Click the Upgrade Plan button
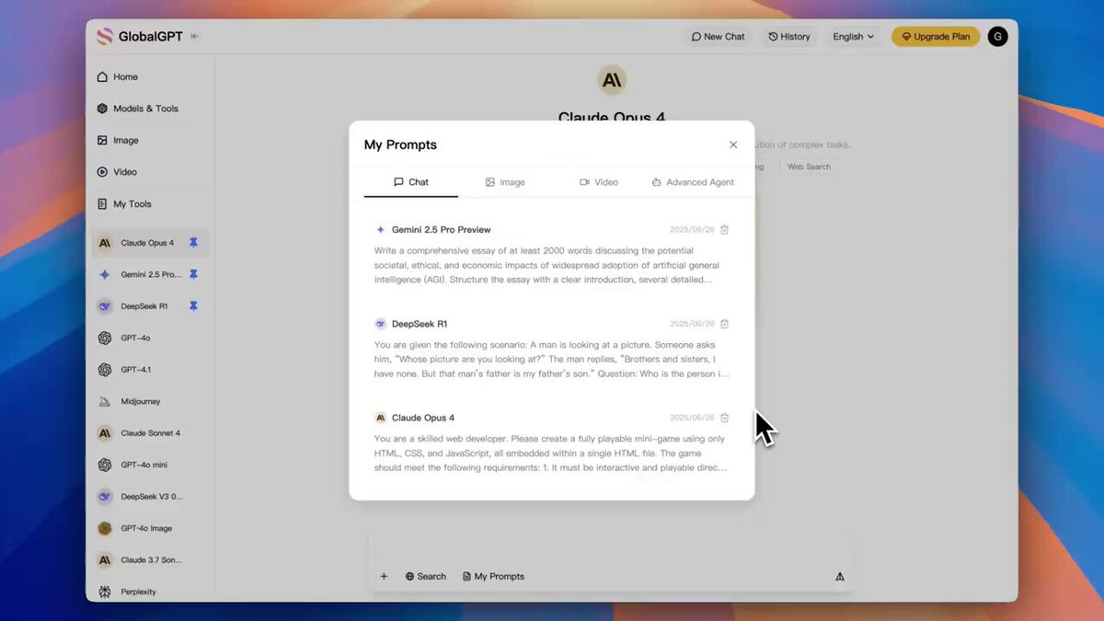The height and width of the screenshot is (621, 1104). pos(935,37)
